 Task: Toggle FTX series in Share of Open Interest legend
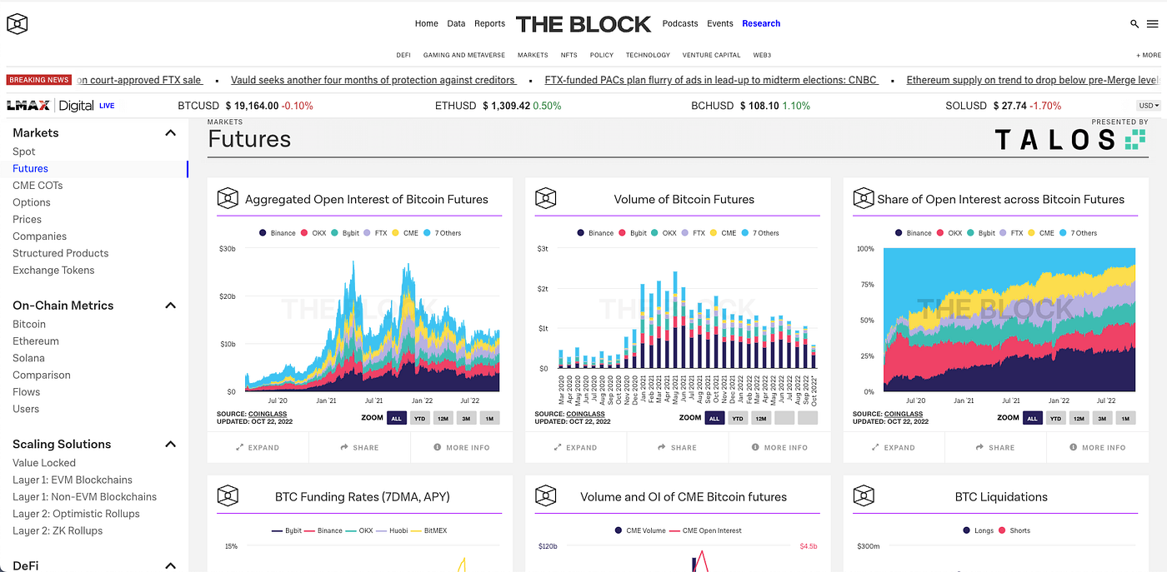tap(1010, 233)
